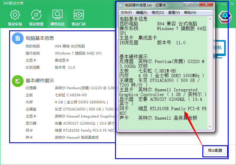The height and width of the screenshot is (165, 236).
Task: Click the 版本号 11.0 value in 360驱动大师
Action: pos(65,67)
